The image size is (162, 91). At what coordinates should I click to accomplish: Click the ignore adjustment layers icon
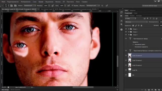point(102,6)
